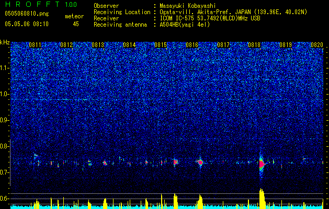Click the 'meteor' count label
The height and width of the screenshot is (209, 329).
[74, 16]
